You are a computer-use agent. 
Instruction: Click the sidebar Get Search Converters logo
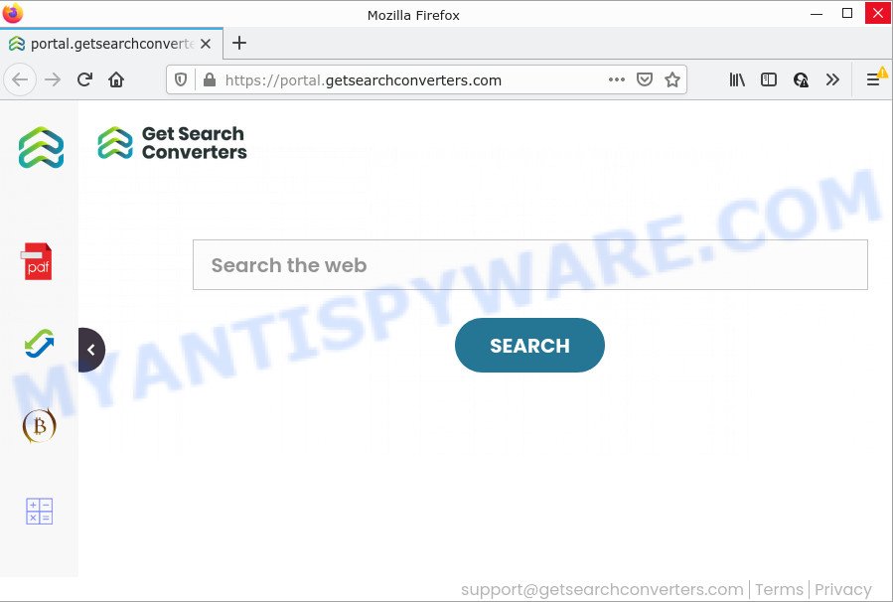41,147
